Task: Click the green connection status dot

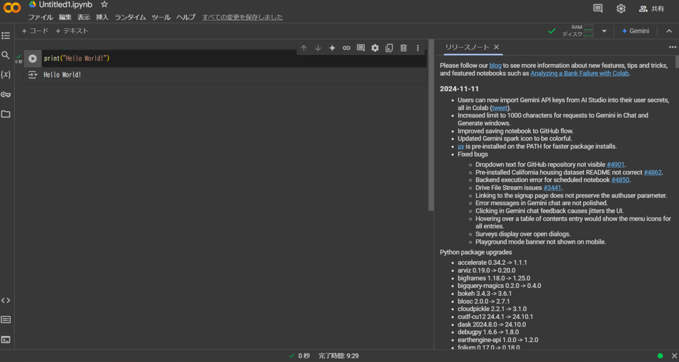Action: 660,356
